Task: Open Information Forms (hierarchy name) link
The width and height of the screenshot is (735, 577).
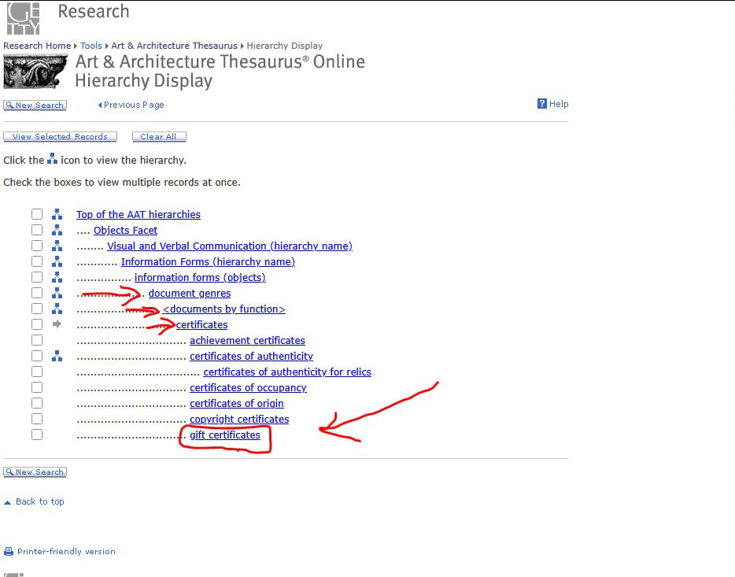Action: pos(208,261)
